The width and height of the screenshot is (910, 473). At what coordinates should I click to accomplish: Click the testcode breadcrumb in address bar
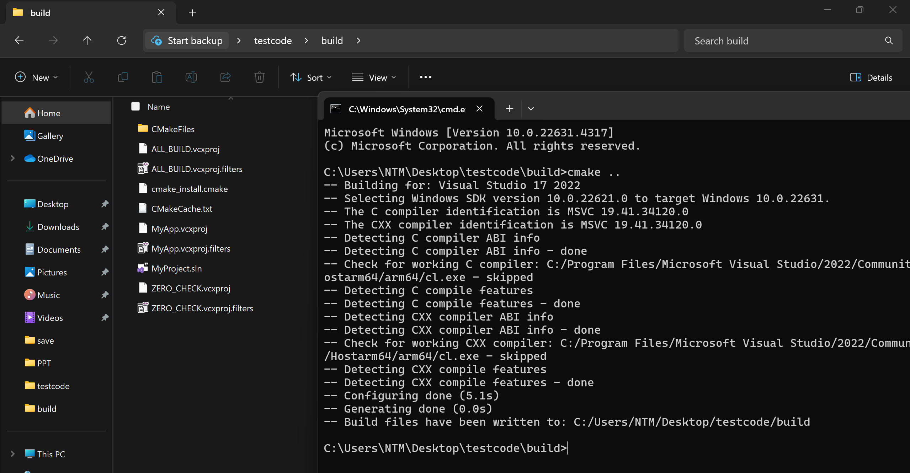point(273,41)
